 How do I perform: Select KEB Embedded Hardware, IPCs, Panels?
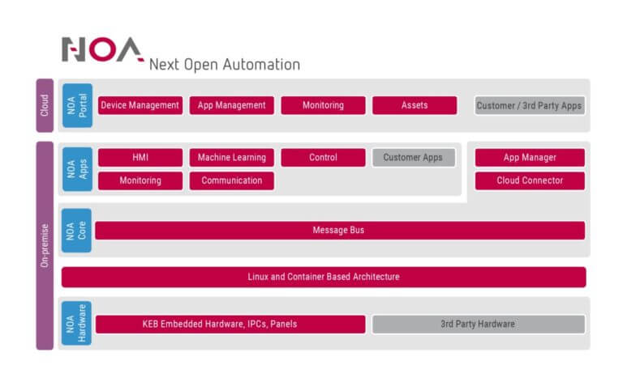[230, 325]
